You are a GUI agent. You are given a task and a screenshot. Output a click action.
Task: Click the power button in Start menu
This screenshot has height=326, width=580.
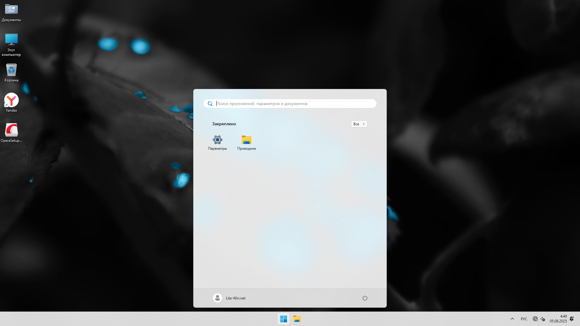pyautogui.click(x=365, y=298)
